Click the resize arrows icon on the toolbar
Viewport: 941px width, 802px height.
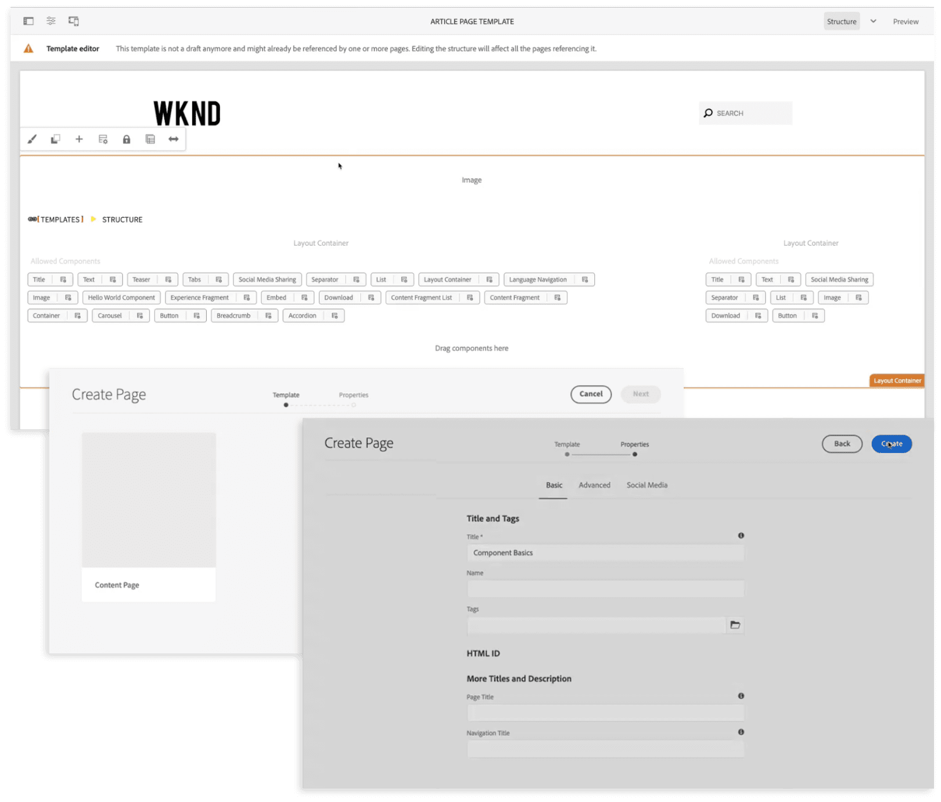pyautogui.click(x=173, y=139)
